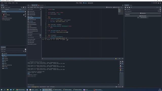Image resolution: width=162 pixels, height=91 pixels.
Task: Stop the running project
Action: [156, 3]
